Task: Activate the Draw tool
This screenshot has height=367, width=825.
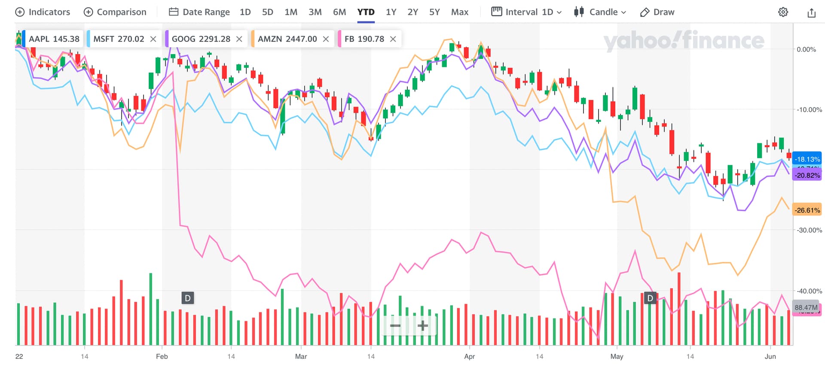Action: coord(657,12)
